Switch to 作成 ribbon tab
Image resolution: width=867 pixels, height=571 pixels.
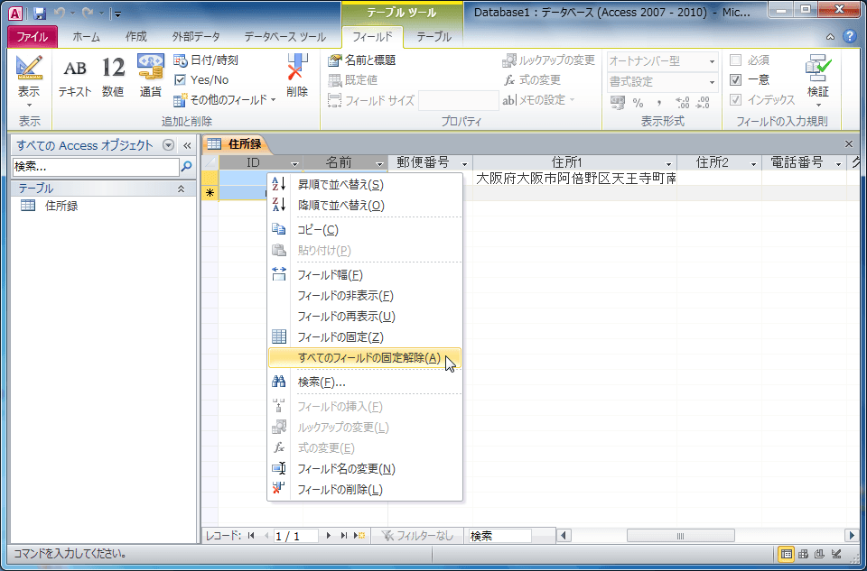coord(136,37)
